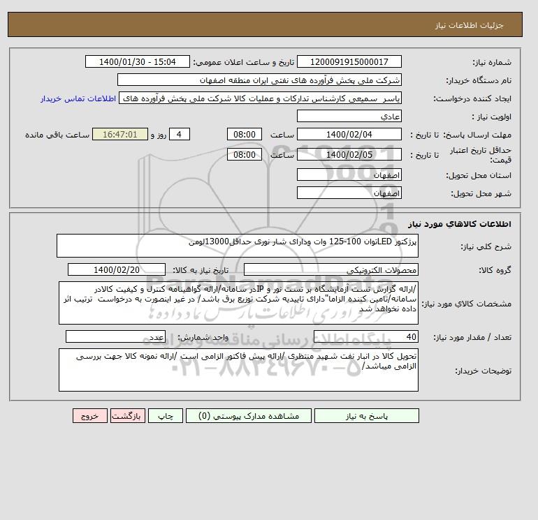Click the تعداد / مقدار مورد نیاز label

tap(472, 338)
